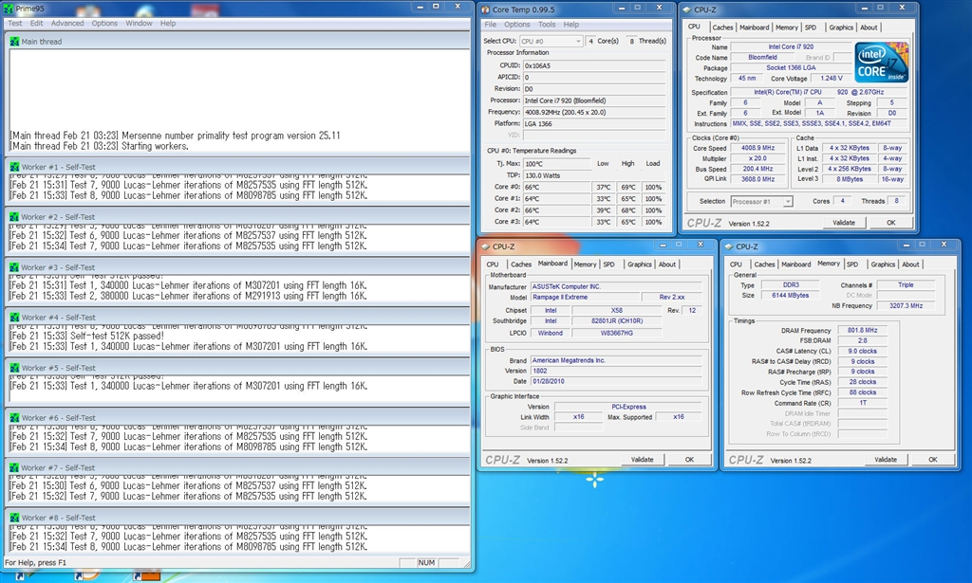Select Caches tab in CPU-Z Mainboard window
Viewport: 972px width, 583px height.
click(x=521, y=264)
